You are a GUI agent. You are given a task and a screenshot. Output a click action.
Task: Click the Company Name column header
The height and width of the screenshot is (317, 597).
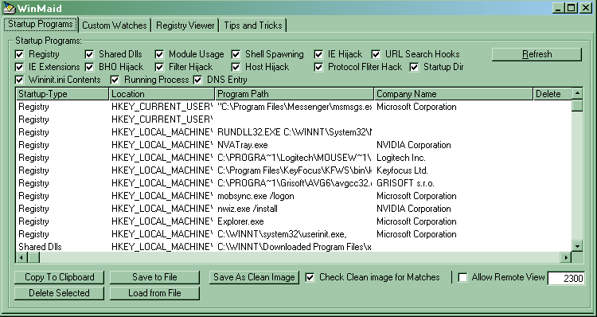454,94
